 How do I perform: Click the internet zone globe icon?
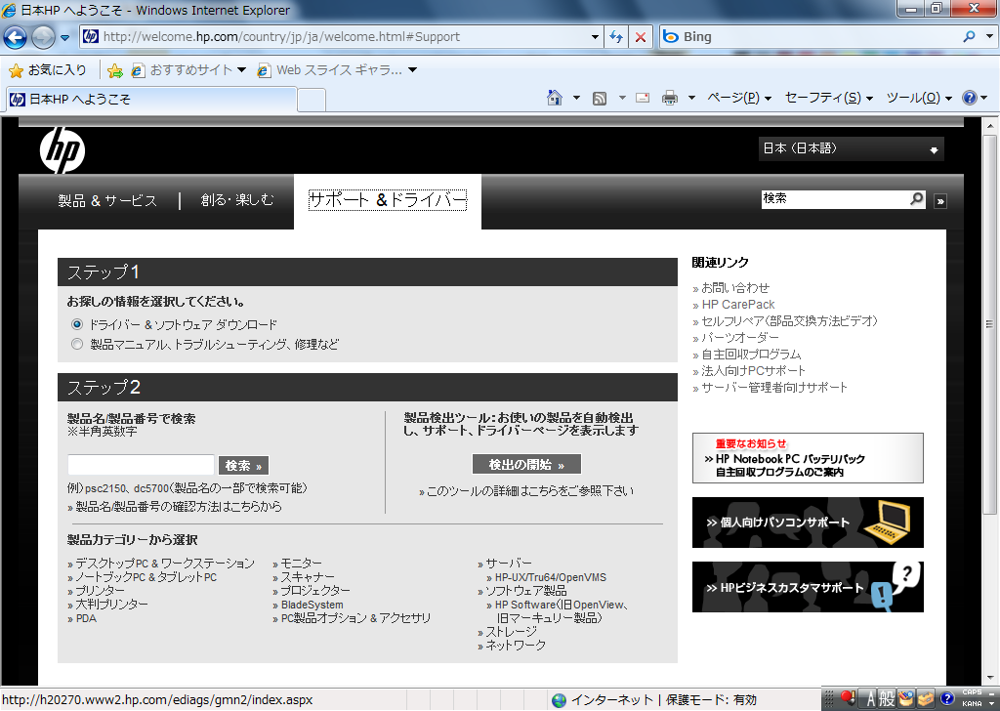tap(559, 700)
